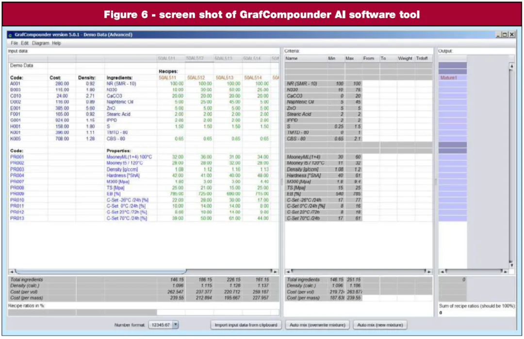The height and width of the screenshot is (339, 524).
Task: Click the Criteria horizontal scrollbar track
Action: (x=359, y=272)
